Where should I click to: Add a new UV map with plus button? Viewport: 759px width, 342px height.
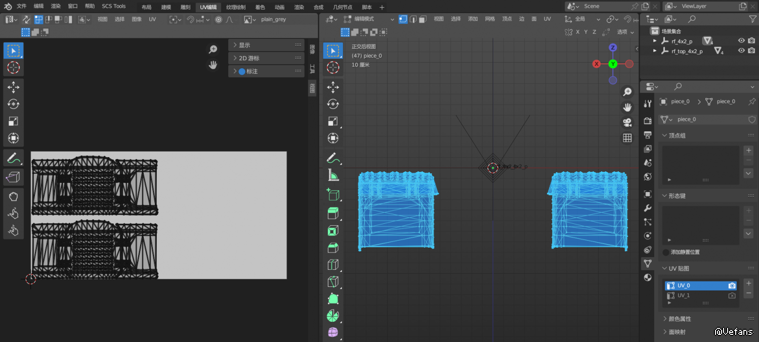click(749, 283)
